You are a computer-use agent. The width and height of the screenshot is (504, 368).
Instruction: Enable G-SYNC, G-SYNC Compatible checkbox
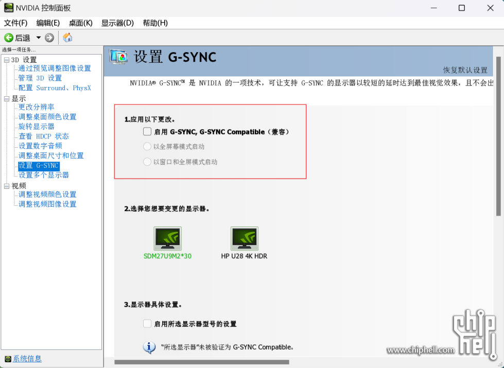[147, 131]
